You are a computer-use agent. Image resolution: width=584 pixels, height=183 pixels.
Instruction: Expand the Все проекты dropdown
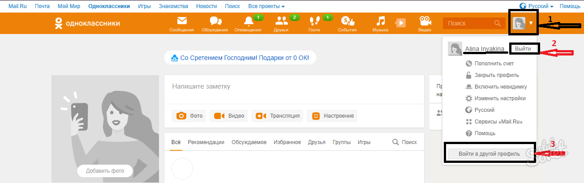tap(266, 6)
